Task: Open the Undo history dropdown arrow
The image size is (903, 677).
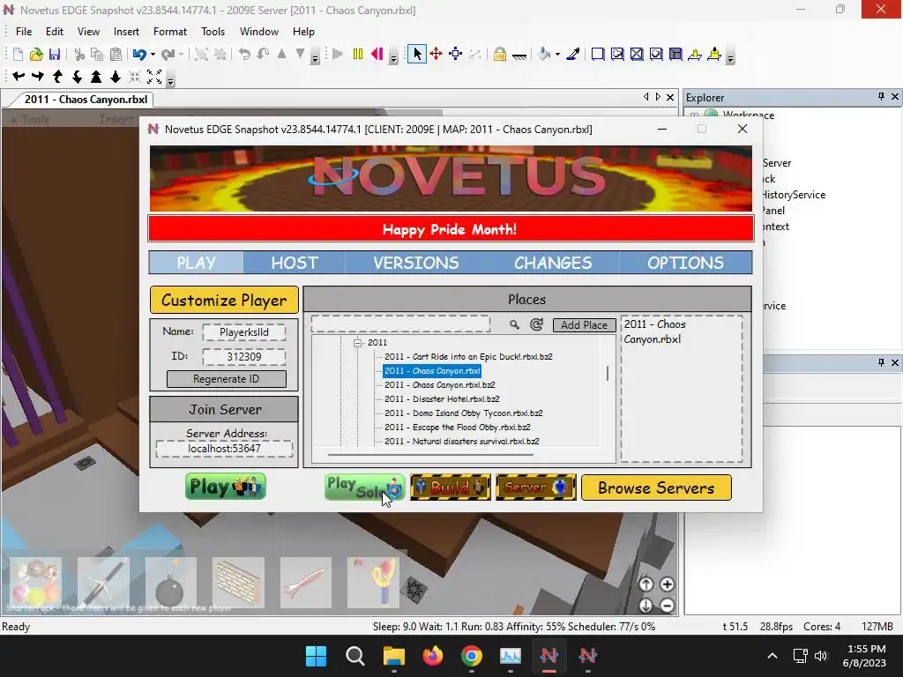Action: pos(153,55)
